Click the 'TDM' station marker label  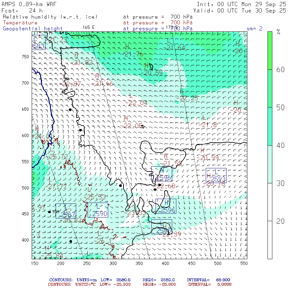point(56,212)
